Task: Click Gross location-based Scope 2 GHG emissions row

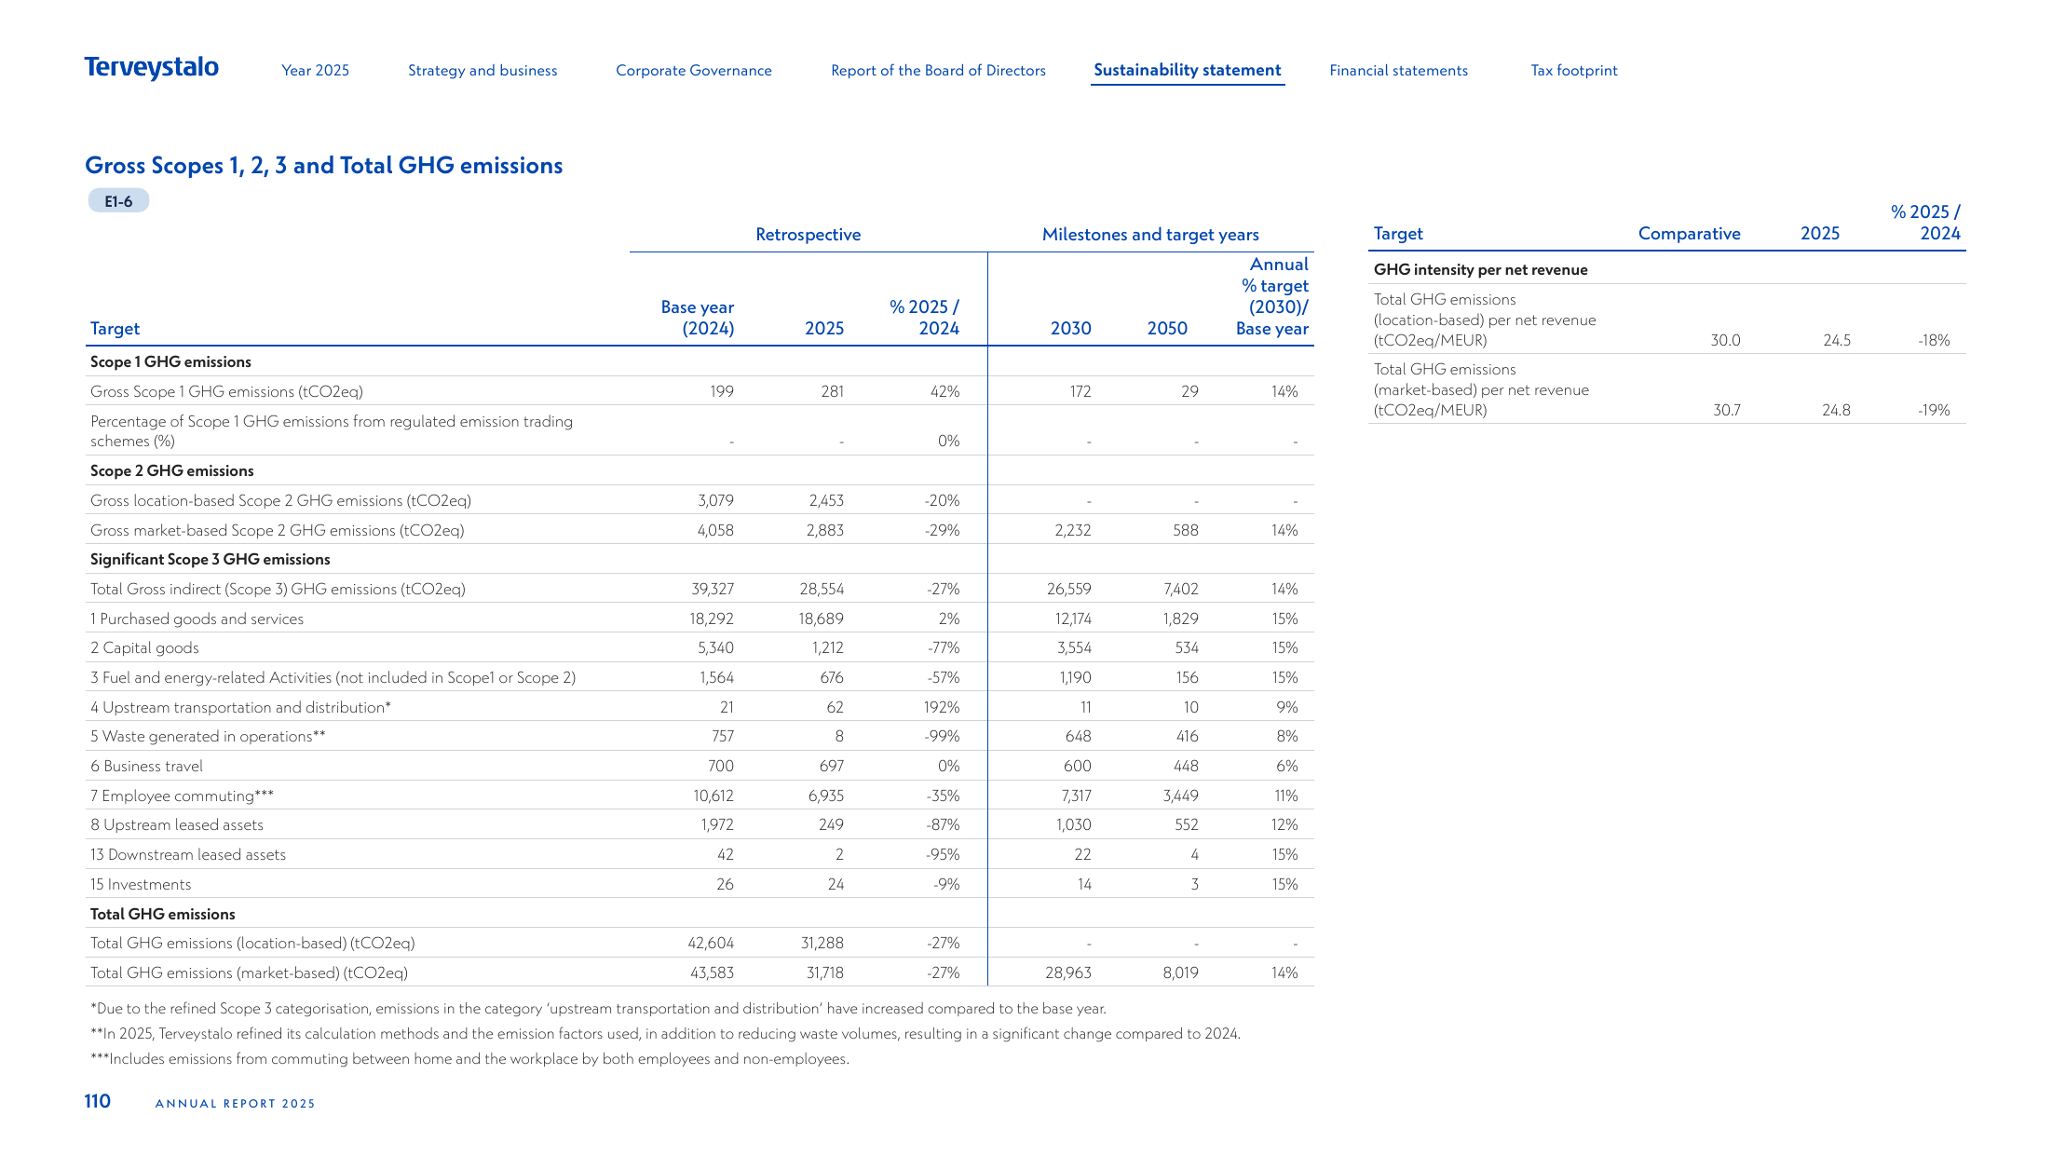Action: pyautogui.click(x=280, y=501)
